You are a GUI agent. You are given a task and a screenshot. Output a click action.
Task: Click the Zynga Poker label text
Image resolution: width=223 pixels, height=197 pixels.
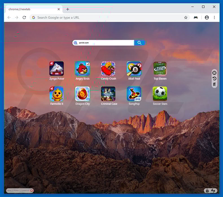[x=57, y=79]
